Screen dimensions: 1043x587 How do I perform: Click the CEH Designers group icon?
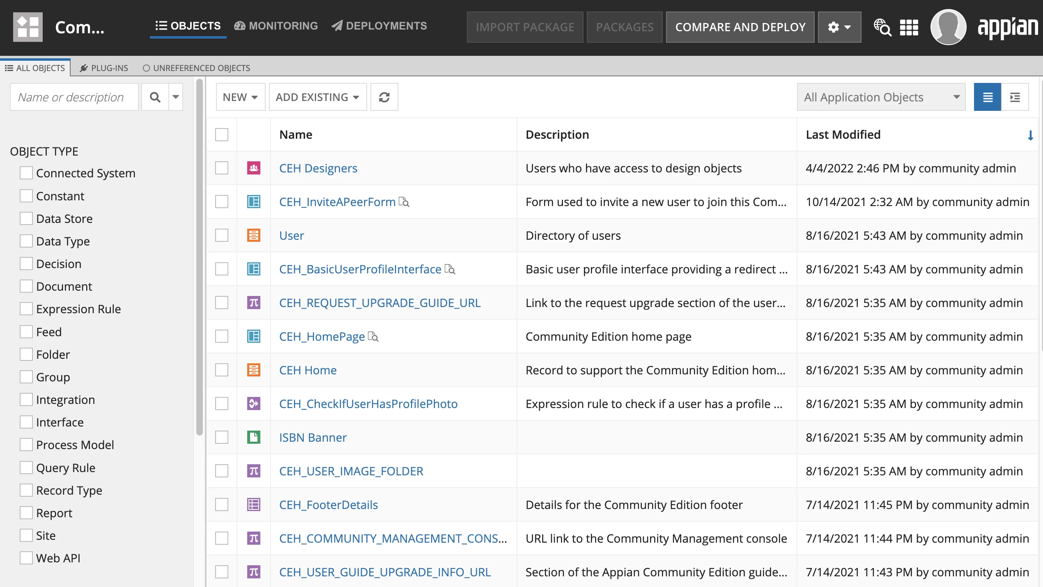click(254, 168)
